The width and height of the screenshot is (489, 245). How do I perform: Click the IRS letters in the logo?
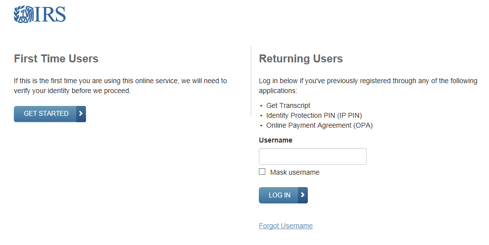50,14
